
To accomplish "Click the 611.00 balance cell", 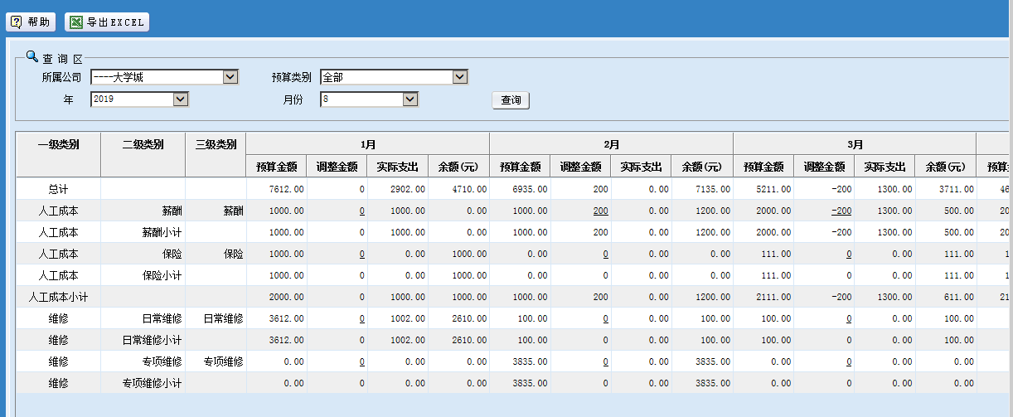I will [946, 297].
